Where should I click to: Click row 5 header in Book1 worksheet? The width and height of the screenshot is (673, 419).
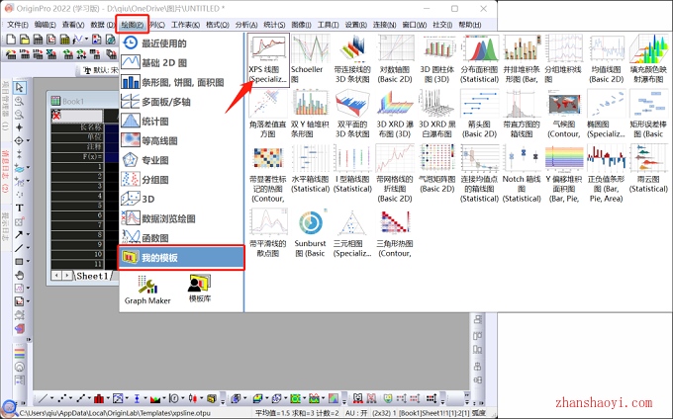point(78,206)
